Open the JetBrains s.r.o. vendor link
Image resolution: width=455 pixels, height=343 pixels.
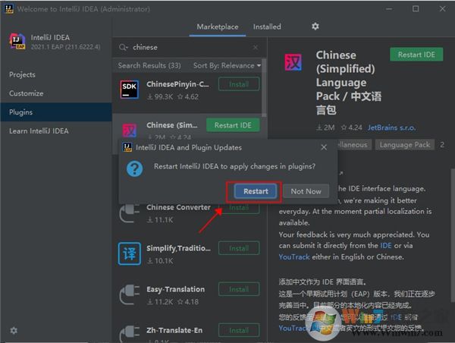391,127
